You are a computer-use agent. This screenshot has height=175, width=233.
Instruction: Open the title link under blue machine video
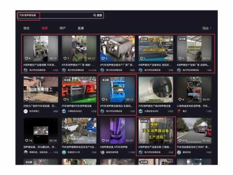[x=116, y=106]
